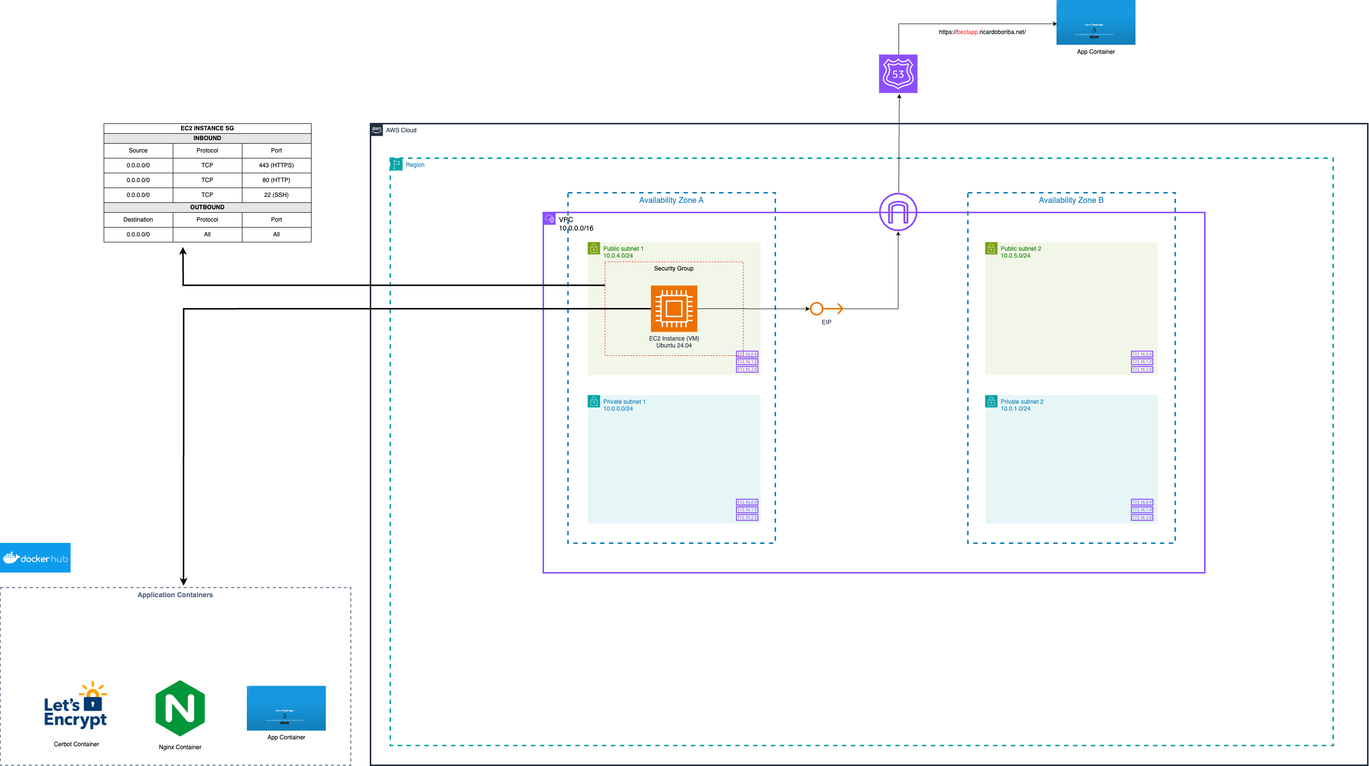Select the EIP elastic IP icon
Viewport: 1369px width, 766px height.
tap(826, 308)
